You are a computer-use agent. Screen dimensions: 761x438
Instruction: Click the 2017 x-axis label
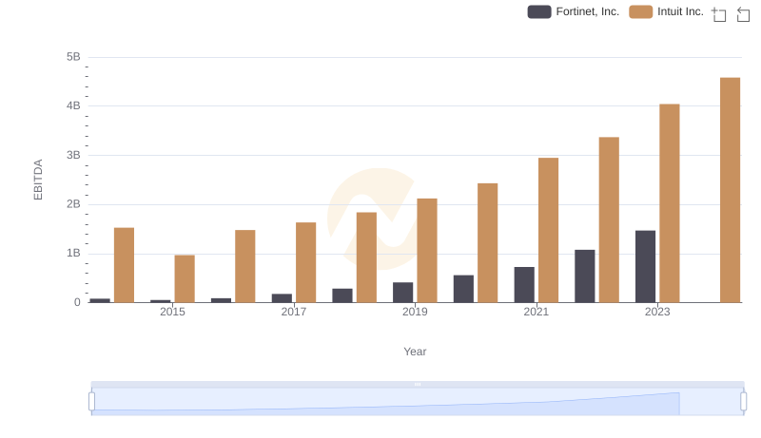(x=294, y=312)
